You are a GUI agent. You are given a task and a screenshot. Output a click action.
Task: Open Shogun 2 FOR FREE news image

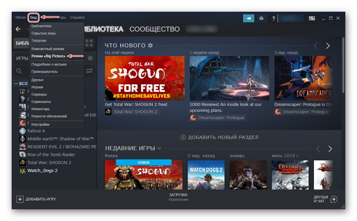click(x=145, y=78)
